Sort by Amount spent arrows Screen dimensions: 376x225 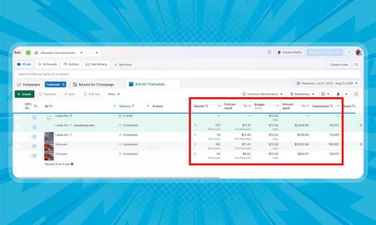[x=304, y=106]
